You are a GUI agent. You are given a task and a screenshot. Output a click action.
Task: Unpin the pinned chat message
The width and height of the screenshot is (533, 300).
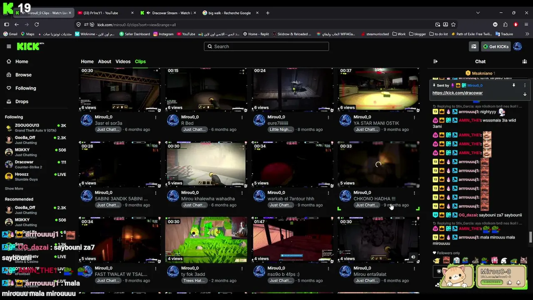(x=514, y=85)
